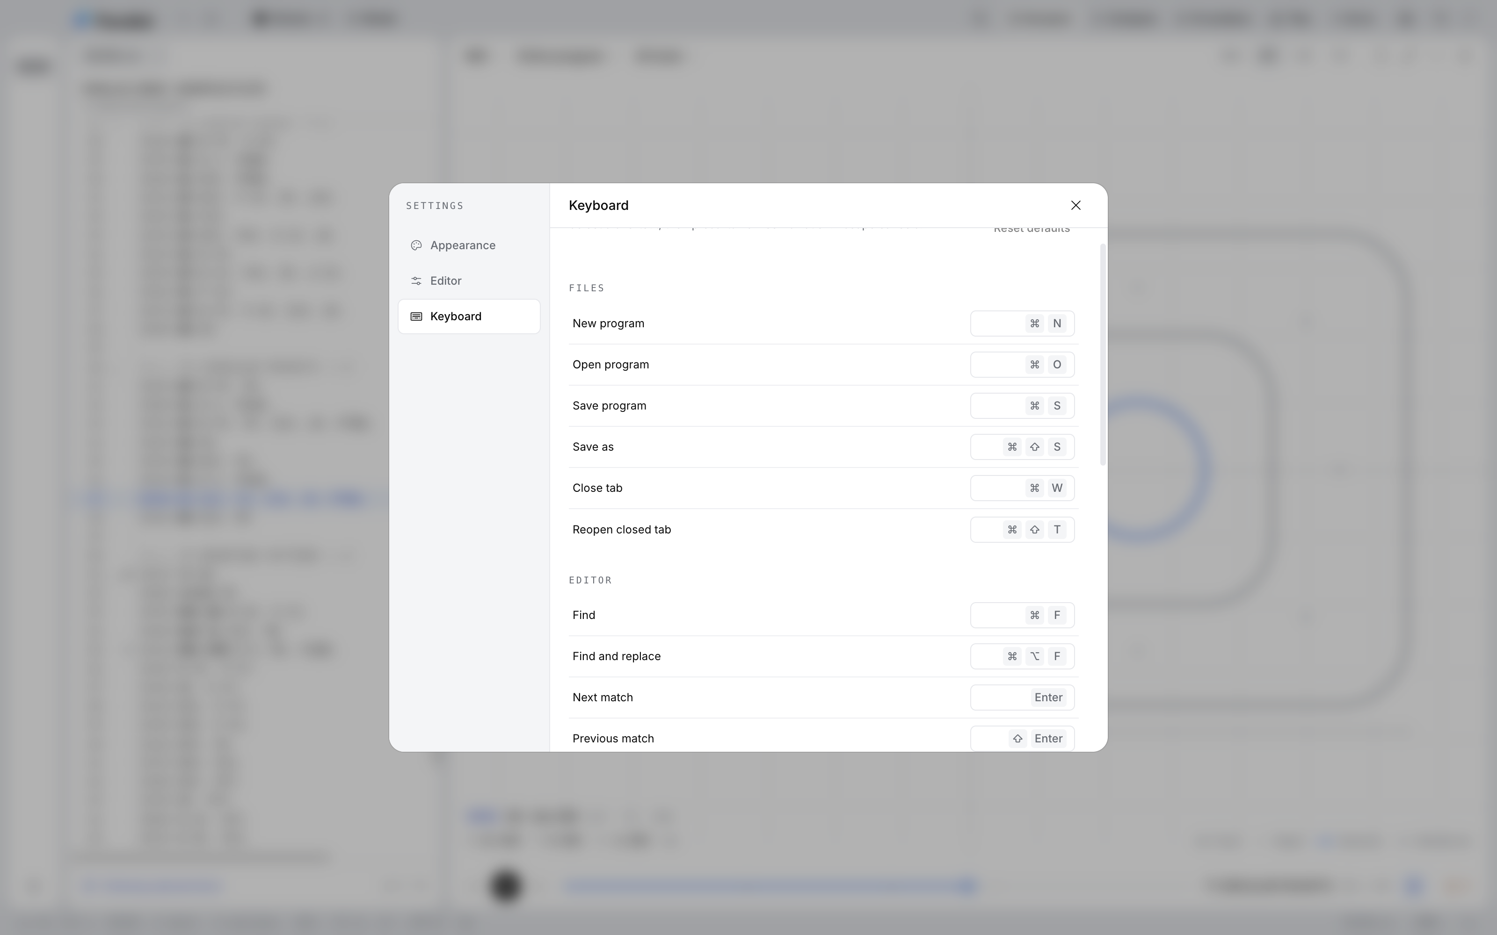Close the Settings dialog
1497x935 pixels.
[x=1076, y=205]
